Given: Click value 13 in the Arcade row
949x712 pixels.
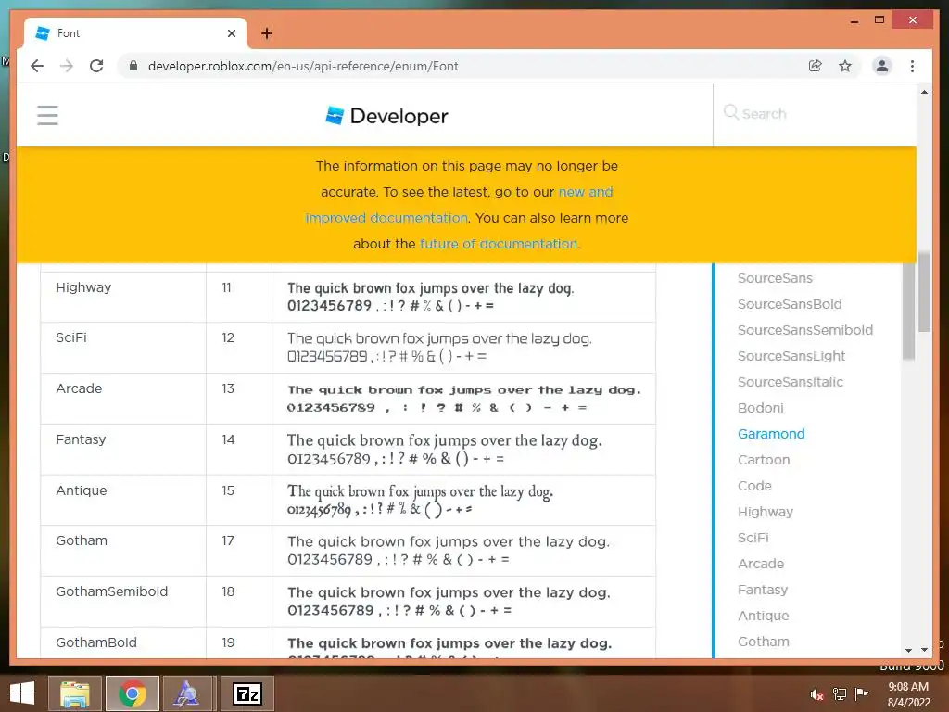Looking at the screenshot, I should point(228,388).
